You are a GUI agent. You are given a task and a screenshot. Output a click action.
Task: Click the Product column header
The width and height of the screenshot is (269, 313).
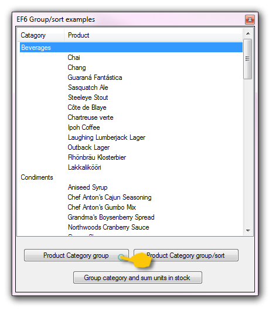tap(153, 35)
